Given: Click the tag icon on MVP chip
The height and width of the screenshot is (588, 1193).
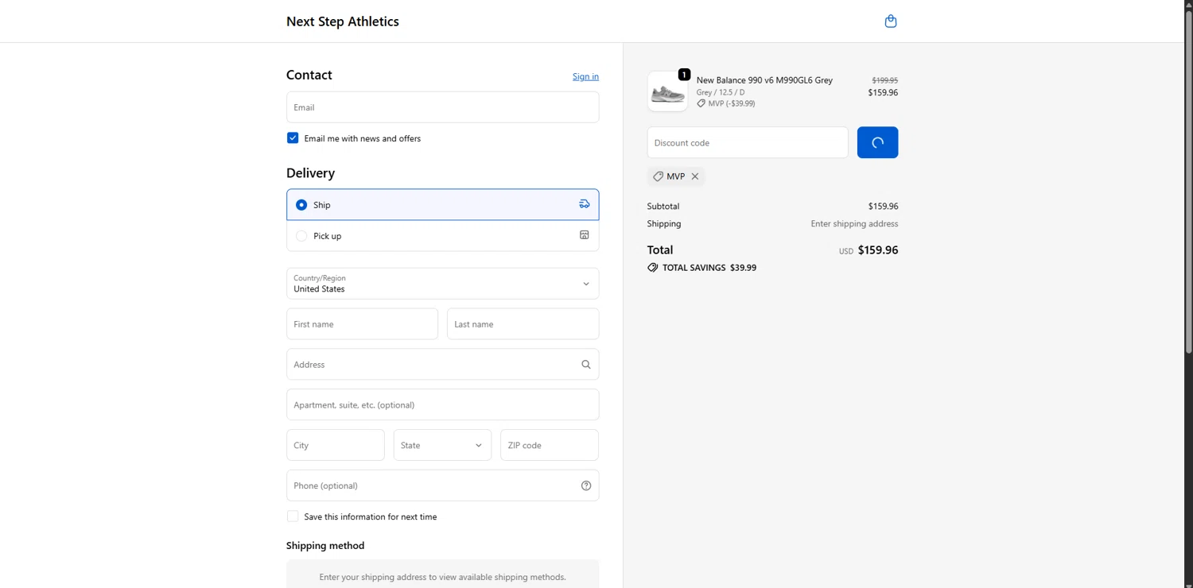Looking at the screenshot, I should click(x=658, y=176).
